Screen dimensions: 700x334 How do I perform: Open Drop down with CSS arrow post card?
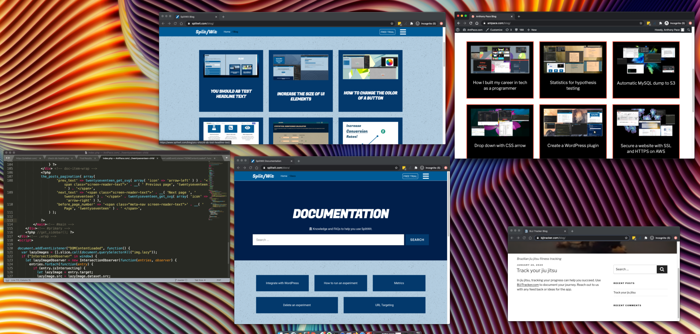tap(500, 131)
